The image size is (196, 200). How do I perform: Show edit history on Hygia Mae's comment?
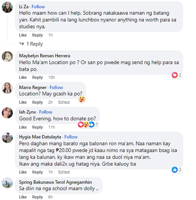coord(64,172)
